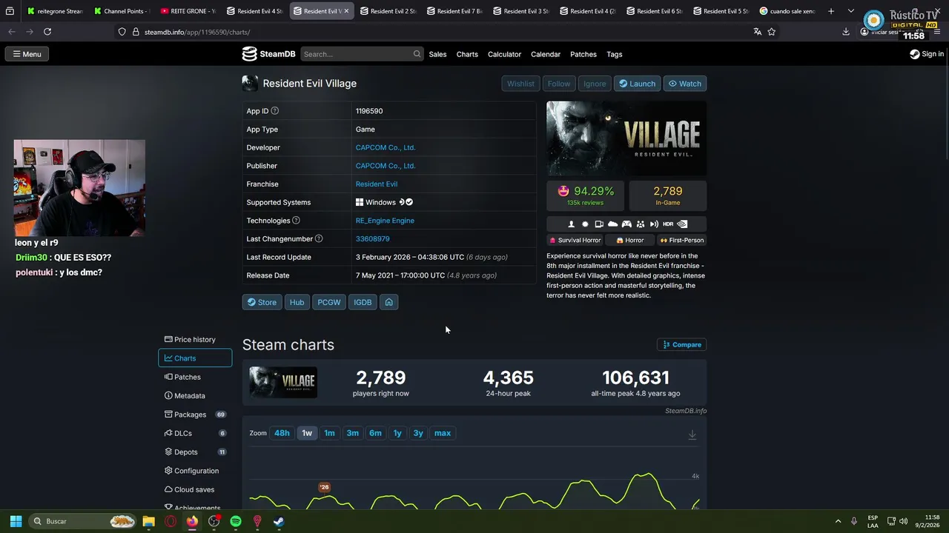Click the browser reload icon
Image resolution: width=949 pixels, height=533 pixels.
pyautogui.click(x=47, y=32)
